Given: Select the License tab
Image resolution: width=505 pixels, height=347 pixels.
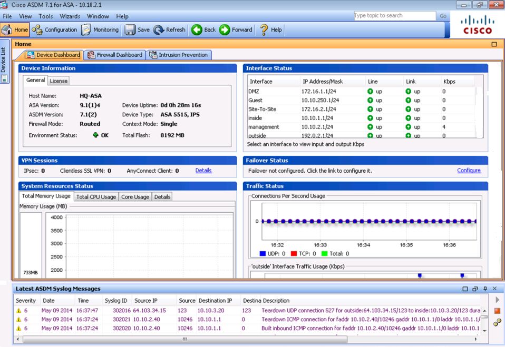Looking at the screenshot, I should pos(59,81).
